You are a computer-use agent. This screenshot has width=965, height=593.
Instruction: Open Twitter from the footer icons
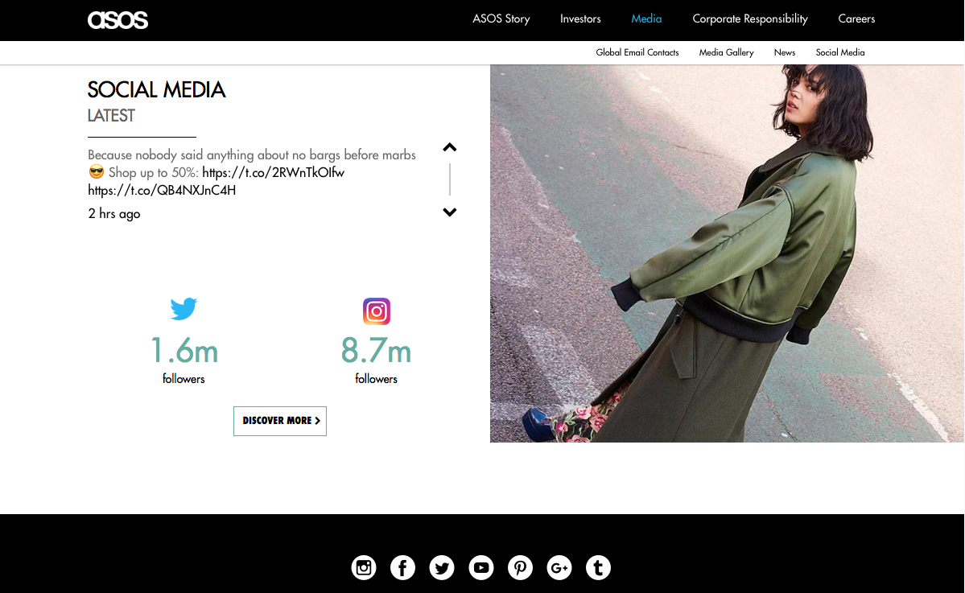pos(442,567)
